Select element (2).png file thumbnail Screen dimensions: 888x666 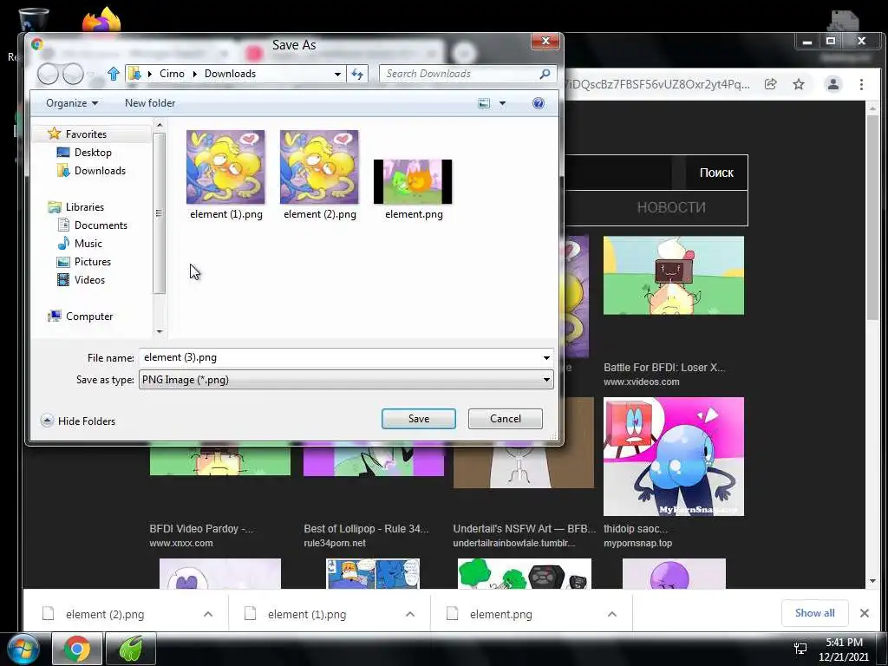coord(319,167)
